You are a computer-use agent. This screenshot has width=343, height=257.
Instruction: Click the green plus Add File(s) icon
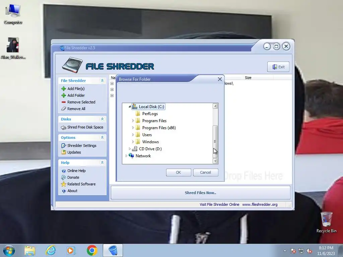(64, 88)
